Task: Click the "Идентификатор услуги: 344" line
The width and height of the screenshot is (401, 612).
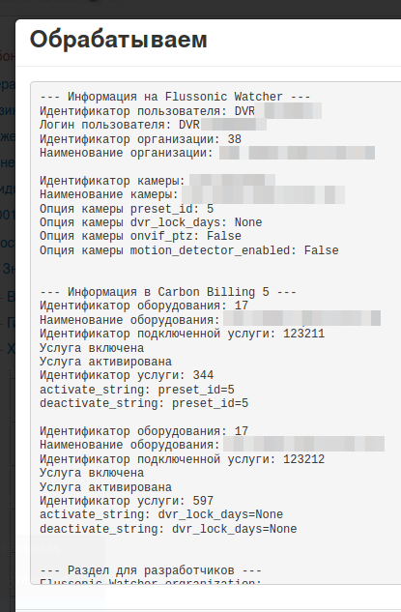Action: coord(127,375)
